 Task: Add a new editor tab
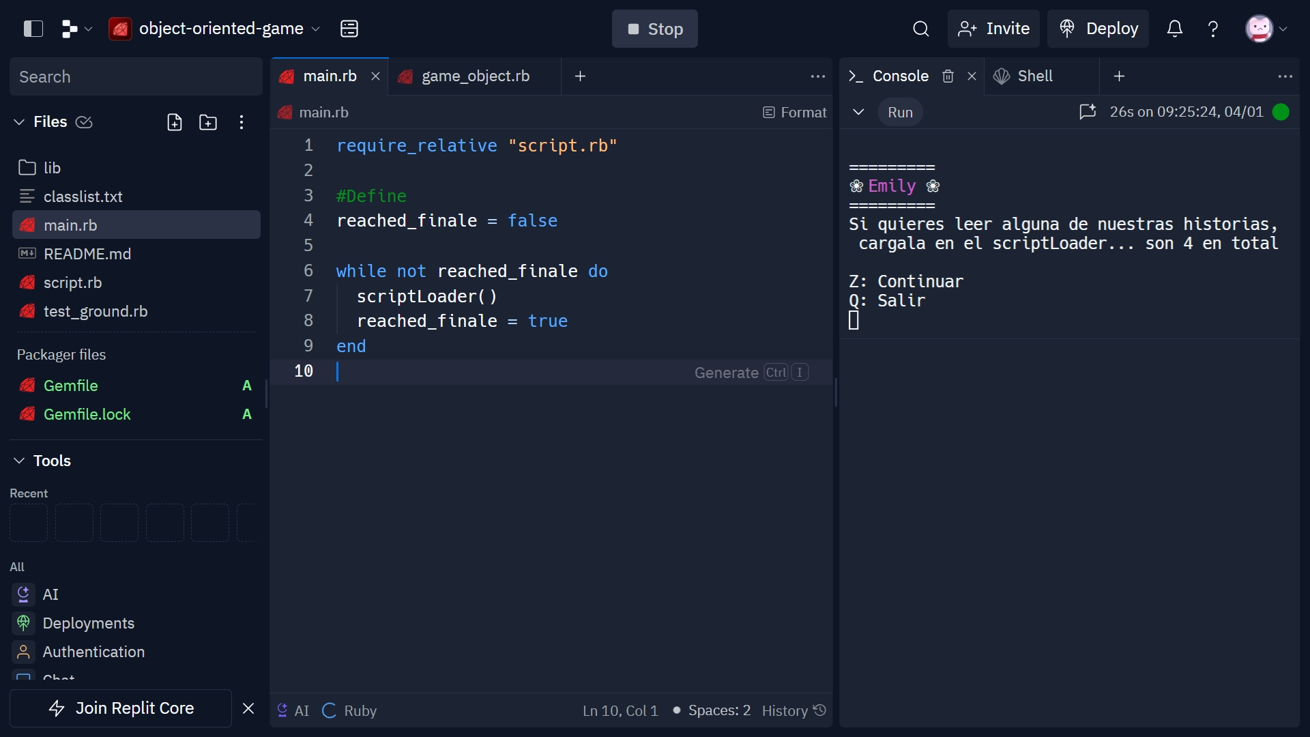pos(581,76)
